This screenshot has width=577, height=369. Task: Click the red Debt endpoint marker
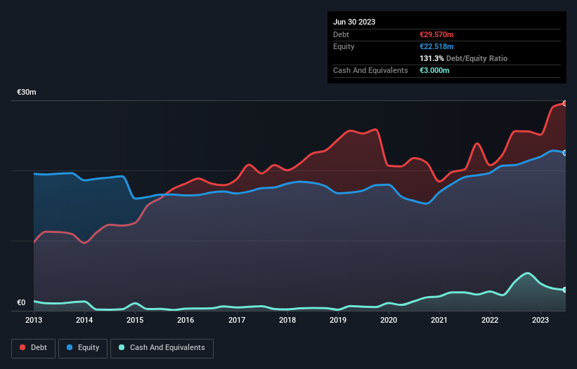coord(565,104)
